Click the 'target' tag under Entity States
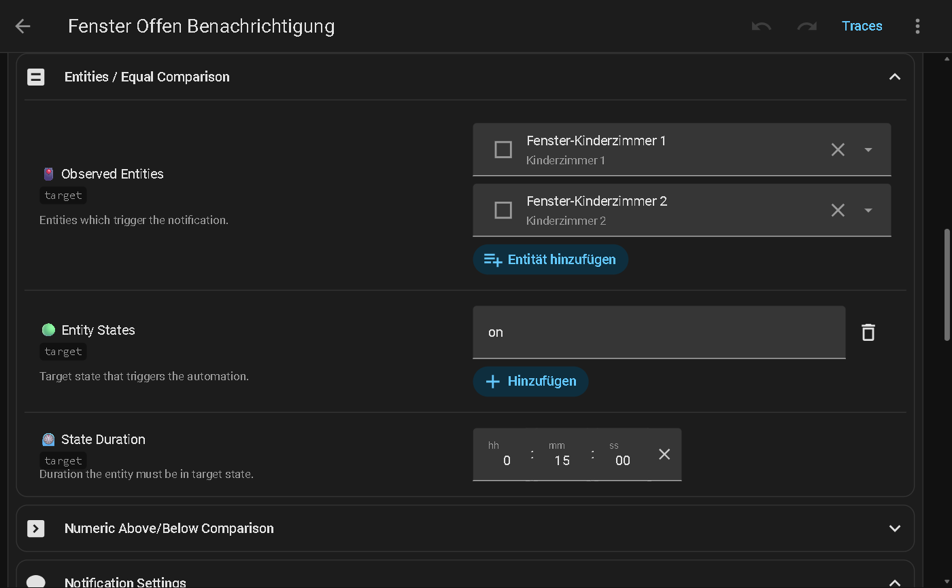The width and height of the screenshot is (952, 588). (63, 352)
